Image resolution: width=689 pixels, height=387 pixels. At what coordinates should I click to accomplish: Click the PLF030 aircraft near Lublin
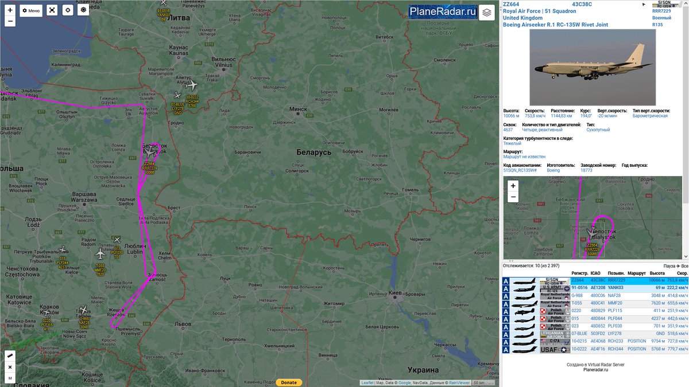(117, 240)
